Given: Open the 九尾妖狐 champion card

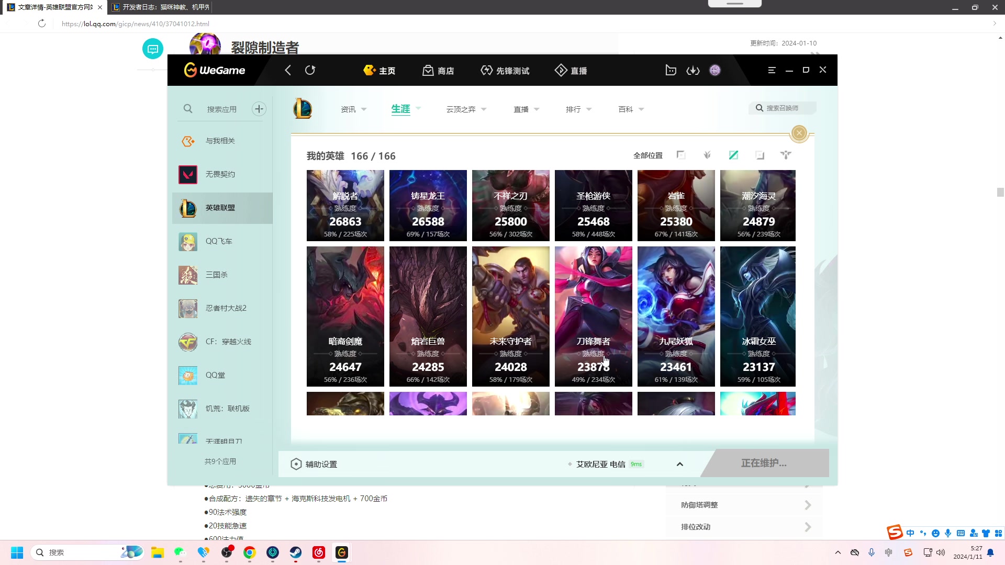Looking at the screenshot, I should (676, 317).
